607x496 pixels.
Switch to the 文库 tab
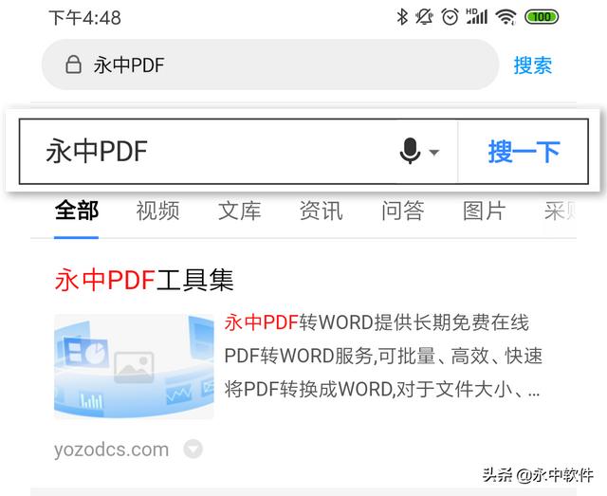click(239, 211)
